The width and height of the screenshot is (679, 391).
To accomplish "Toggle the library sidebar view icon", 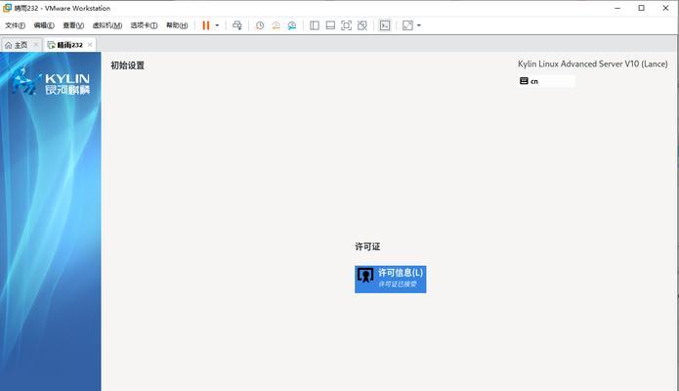I will 315,25.
